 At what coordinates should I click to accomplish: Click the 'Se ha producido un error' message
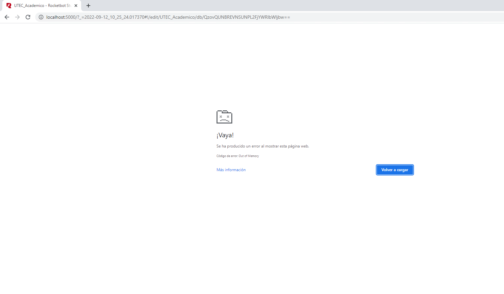[263, 146]
